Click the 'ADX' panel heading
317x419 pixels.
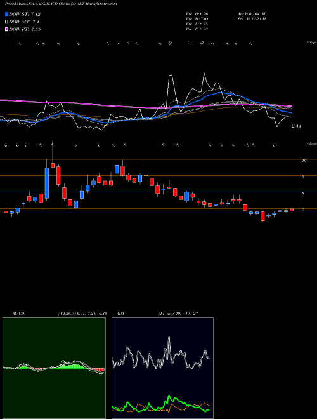tap(120, 313)
